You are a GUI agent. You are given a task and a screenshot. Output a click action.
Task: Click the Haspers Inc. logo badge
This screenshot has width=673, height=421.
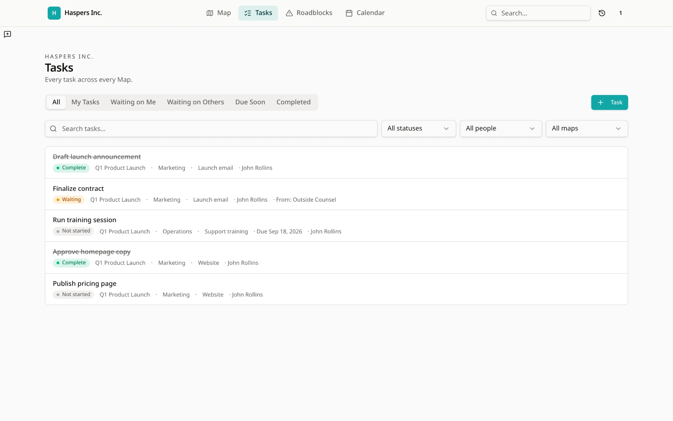[x=54, y=13]
